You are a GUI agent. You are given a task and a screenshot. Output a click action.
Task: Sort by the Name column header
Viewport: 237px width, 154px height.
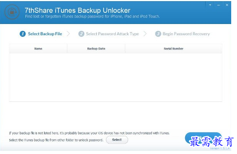pyautogui.click(x=38, y=48)
